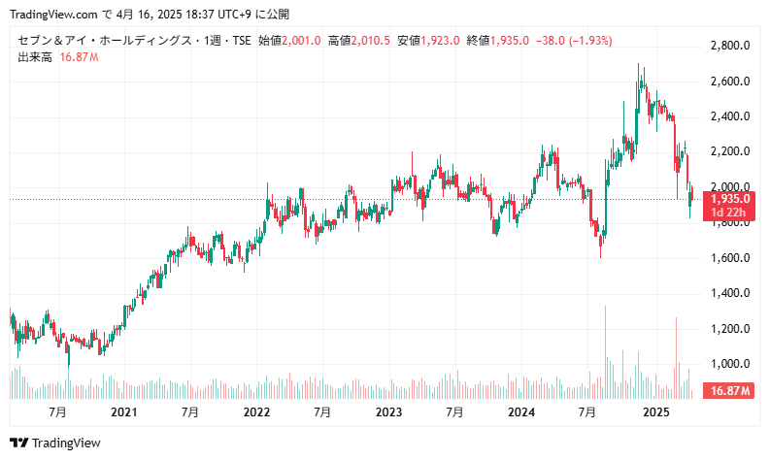This screenshot has height=460, width=770.
Task: Click the 2024 time axis label
Action: pos(521,411)
